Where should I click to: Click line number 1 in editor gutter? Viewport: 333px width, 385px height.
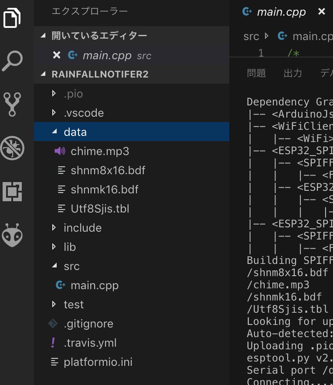click(x=261, y=53)
